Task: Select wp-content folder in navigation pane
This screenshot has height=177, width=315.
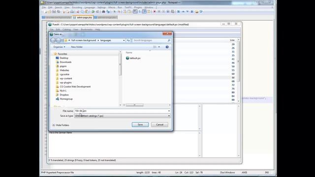Action: click(64, 79)
